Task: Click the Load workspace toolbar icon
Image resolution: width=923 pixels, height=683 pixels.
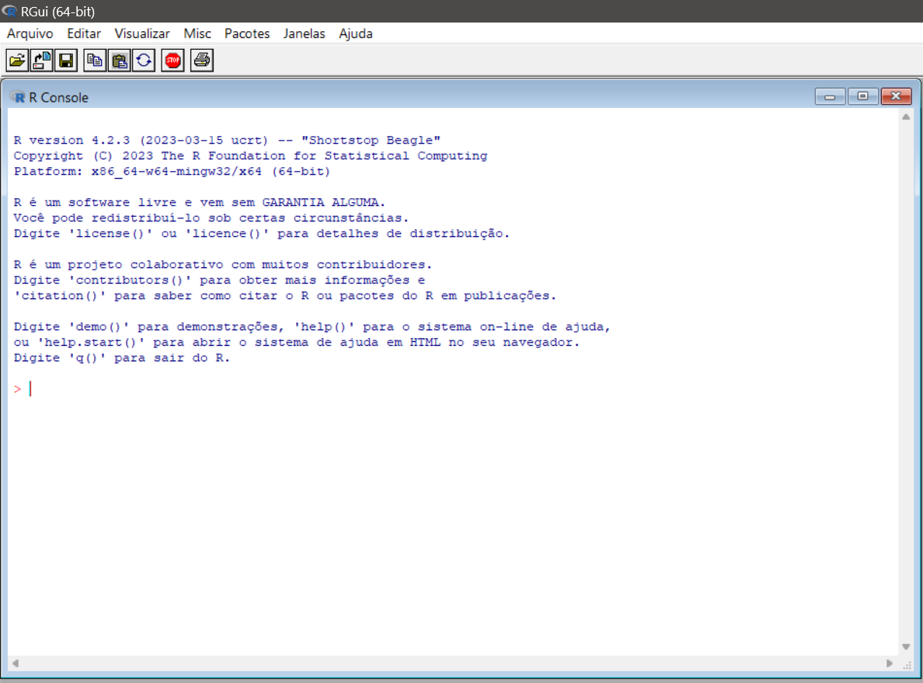Action: [x=42, y=60]
